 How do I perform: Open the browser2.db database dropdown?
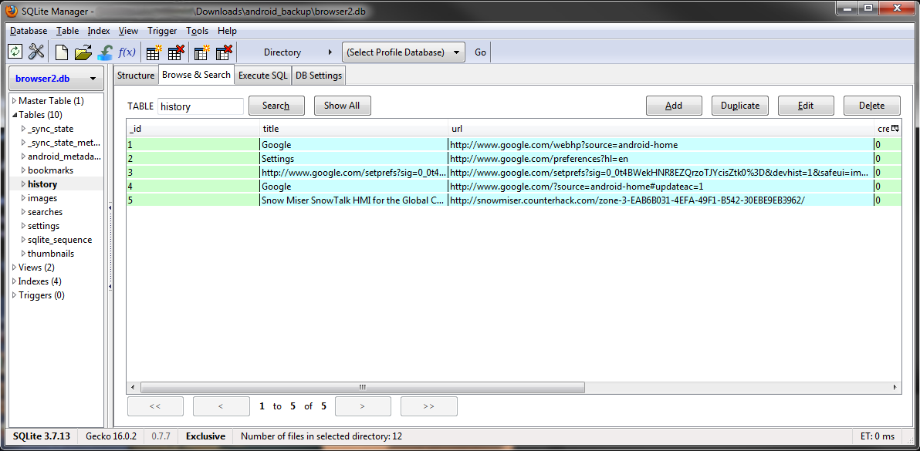tap(56, 79)
